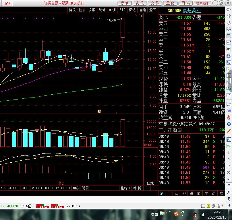Switch to 30-minute period

point(229,172)
